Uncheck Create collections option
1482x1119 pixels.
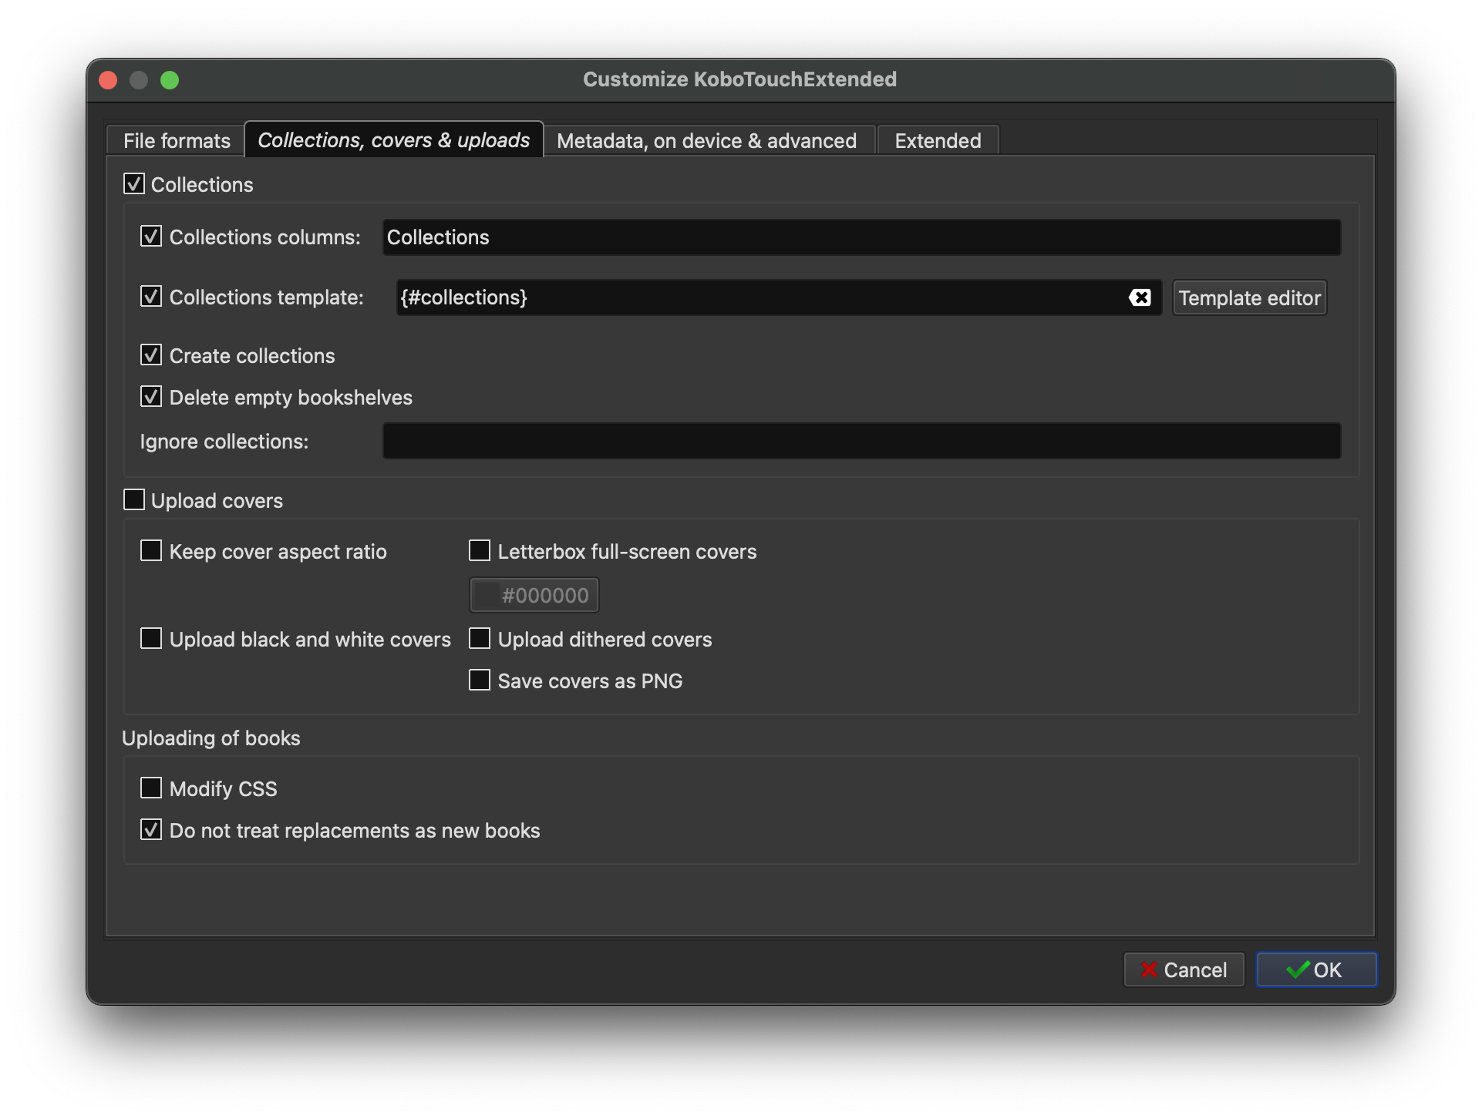coord(151,355)
